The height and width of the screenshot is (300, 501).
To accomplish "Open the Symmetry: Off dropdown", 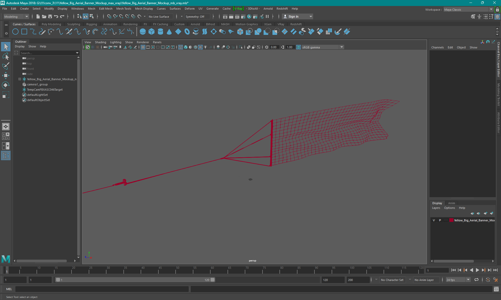I will 182,16.
